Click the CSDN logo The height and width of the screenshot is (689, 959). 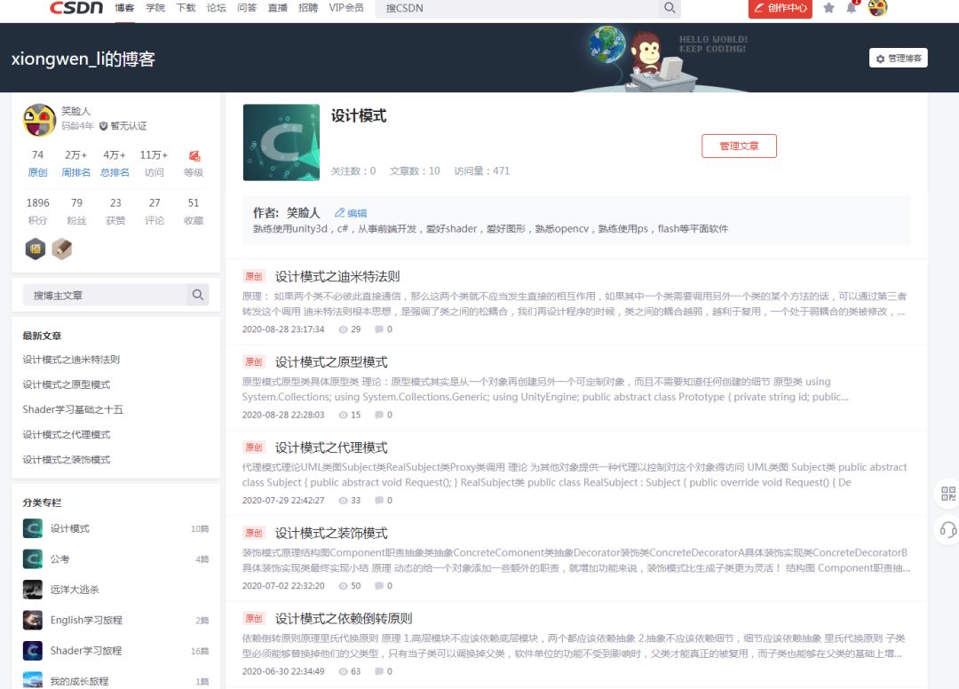(x=76, y=7)
